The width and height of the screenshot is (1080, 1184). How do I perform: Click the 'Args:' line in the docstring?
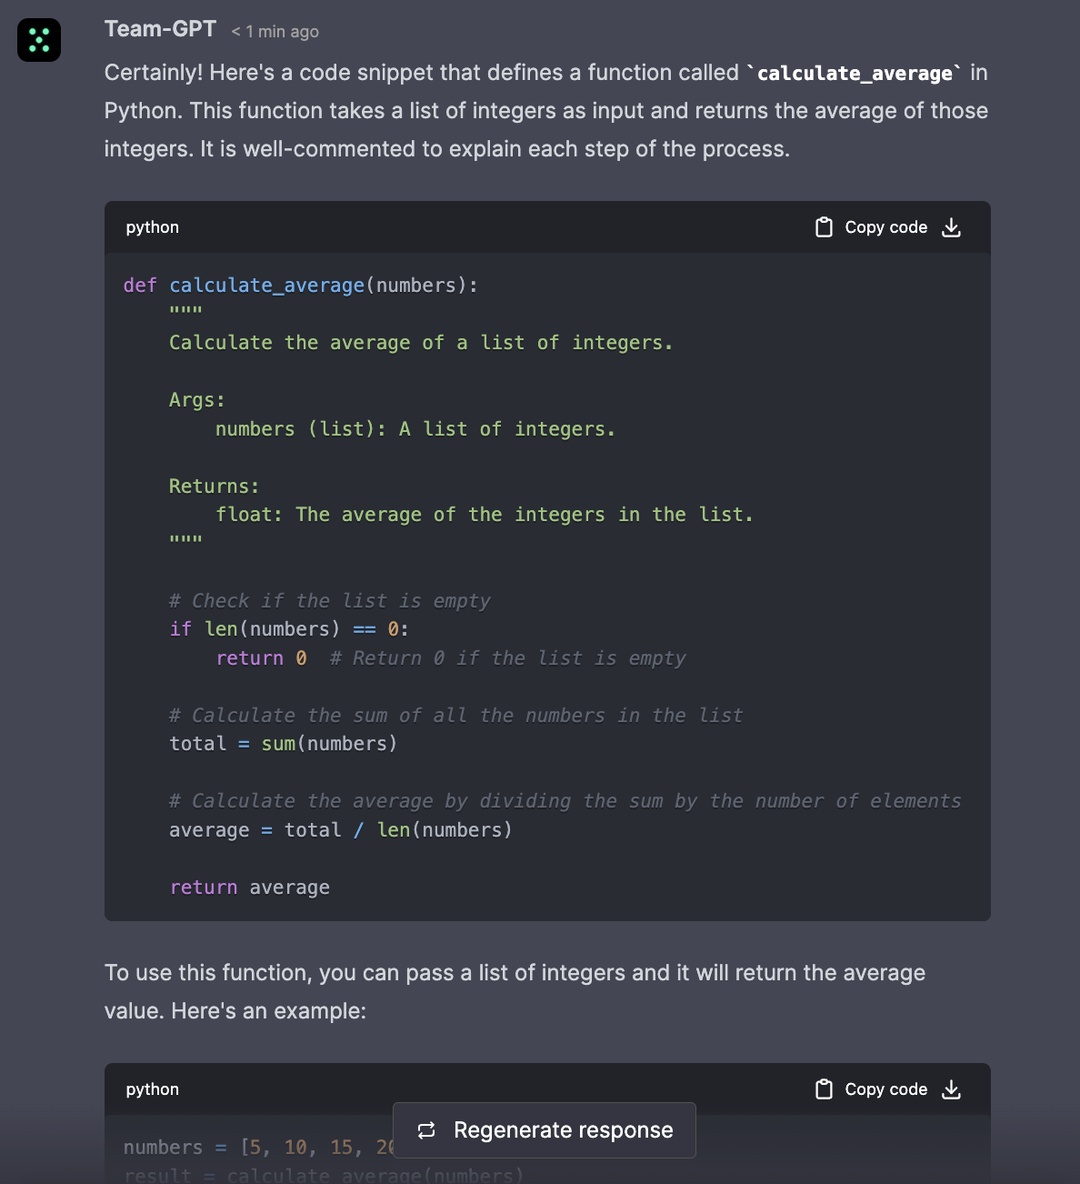point(196,400)
